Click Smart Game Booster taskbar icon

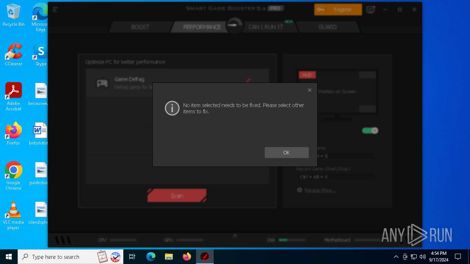tap(205, 257)
